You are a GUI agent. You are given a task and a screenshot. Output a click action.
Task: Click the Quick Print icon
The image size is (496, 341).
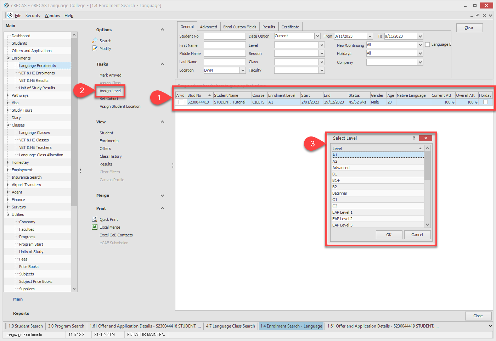(95, 219)
